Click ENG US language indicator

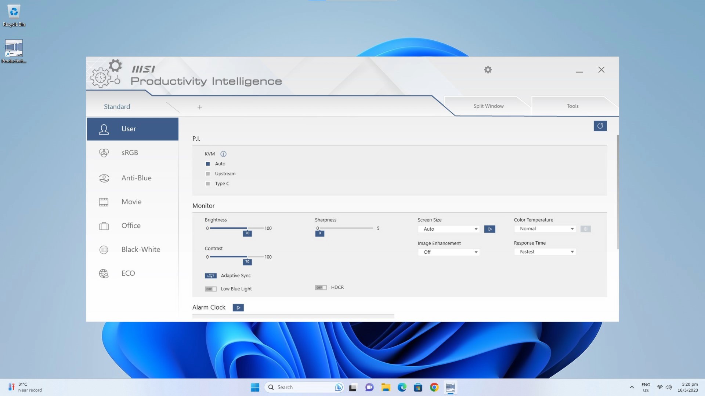[x=646, y=387]
